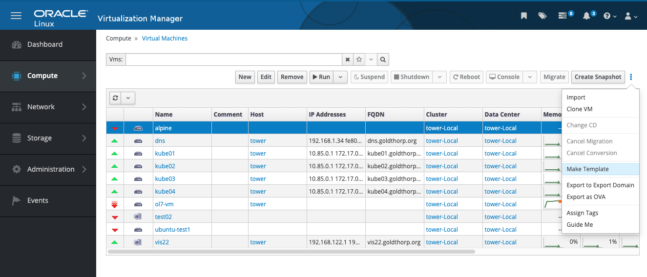Click the search magnifier button
Image resolution: width=647 pixels, height=277 pixels.
(x=383, y=59)
